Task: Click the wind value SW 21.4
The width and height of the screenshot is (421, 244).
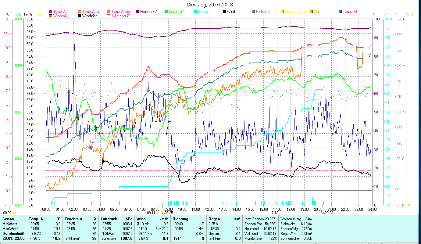Action: pos(162,229)
